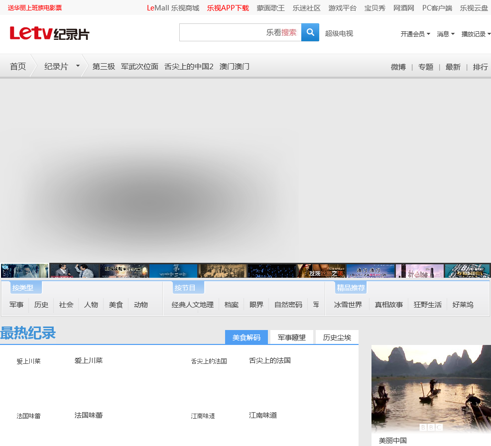This screenshot has height=446, width=491.
Task: Open the 第三极 nav link
Action: (x=104, y=66)
